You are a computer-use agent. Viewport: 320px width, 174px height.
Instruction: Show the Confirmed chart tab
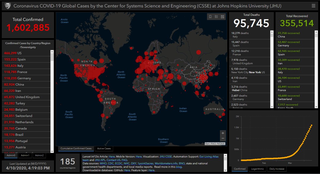point(240,169)
